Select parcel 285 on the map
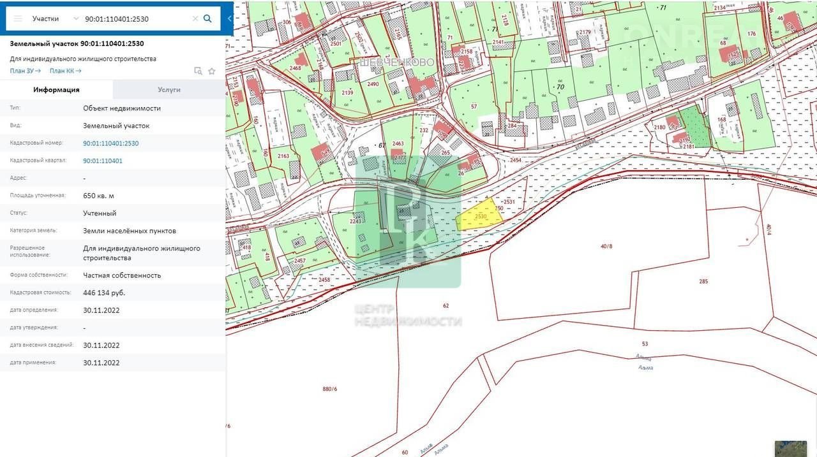Image resolution: width=817 pixels, height=457 pixels. pyautogui.click(x=703, y=281)
